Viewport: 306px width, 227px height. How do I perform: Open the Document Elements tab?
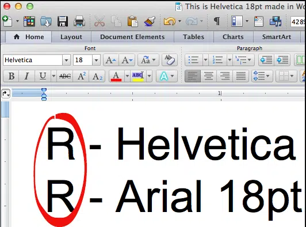pyautogui.click(x=132, y=37)
